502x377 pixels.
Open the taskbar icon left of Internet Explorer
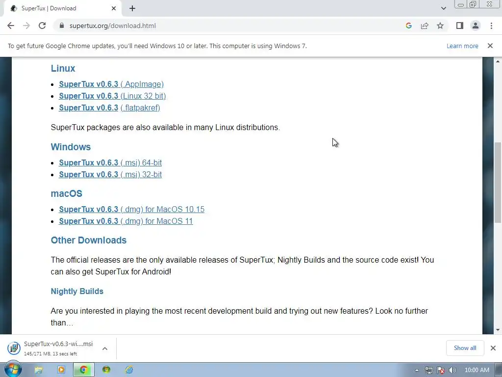(x=106, y=370)
